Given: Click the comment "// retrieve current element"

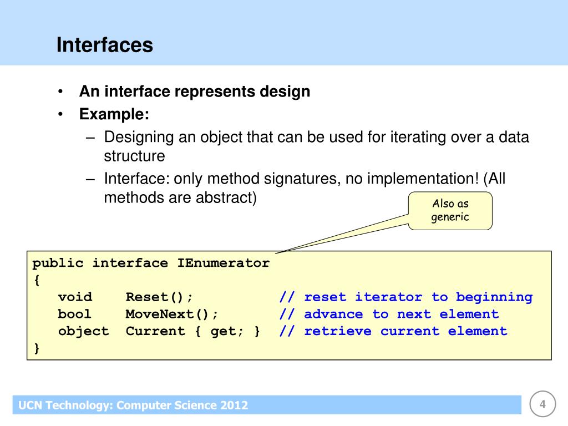Looking at the screenshot, I should [x=393, y=331].
